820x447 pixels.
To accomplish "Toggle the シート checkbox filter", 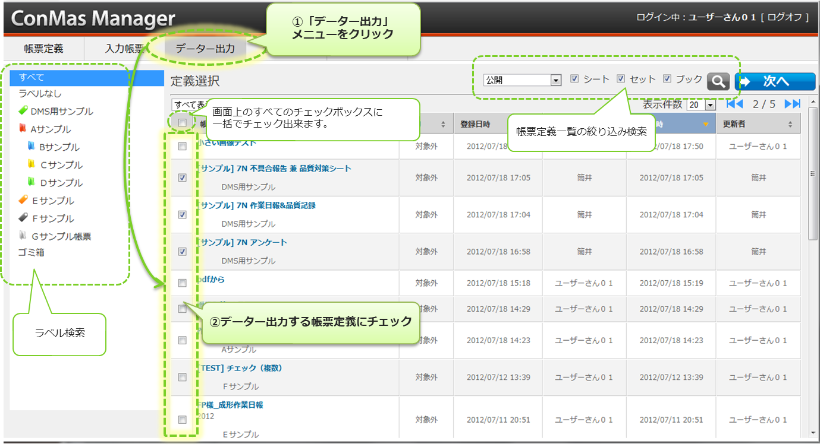I will (574, 79).
